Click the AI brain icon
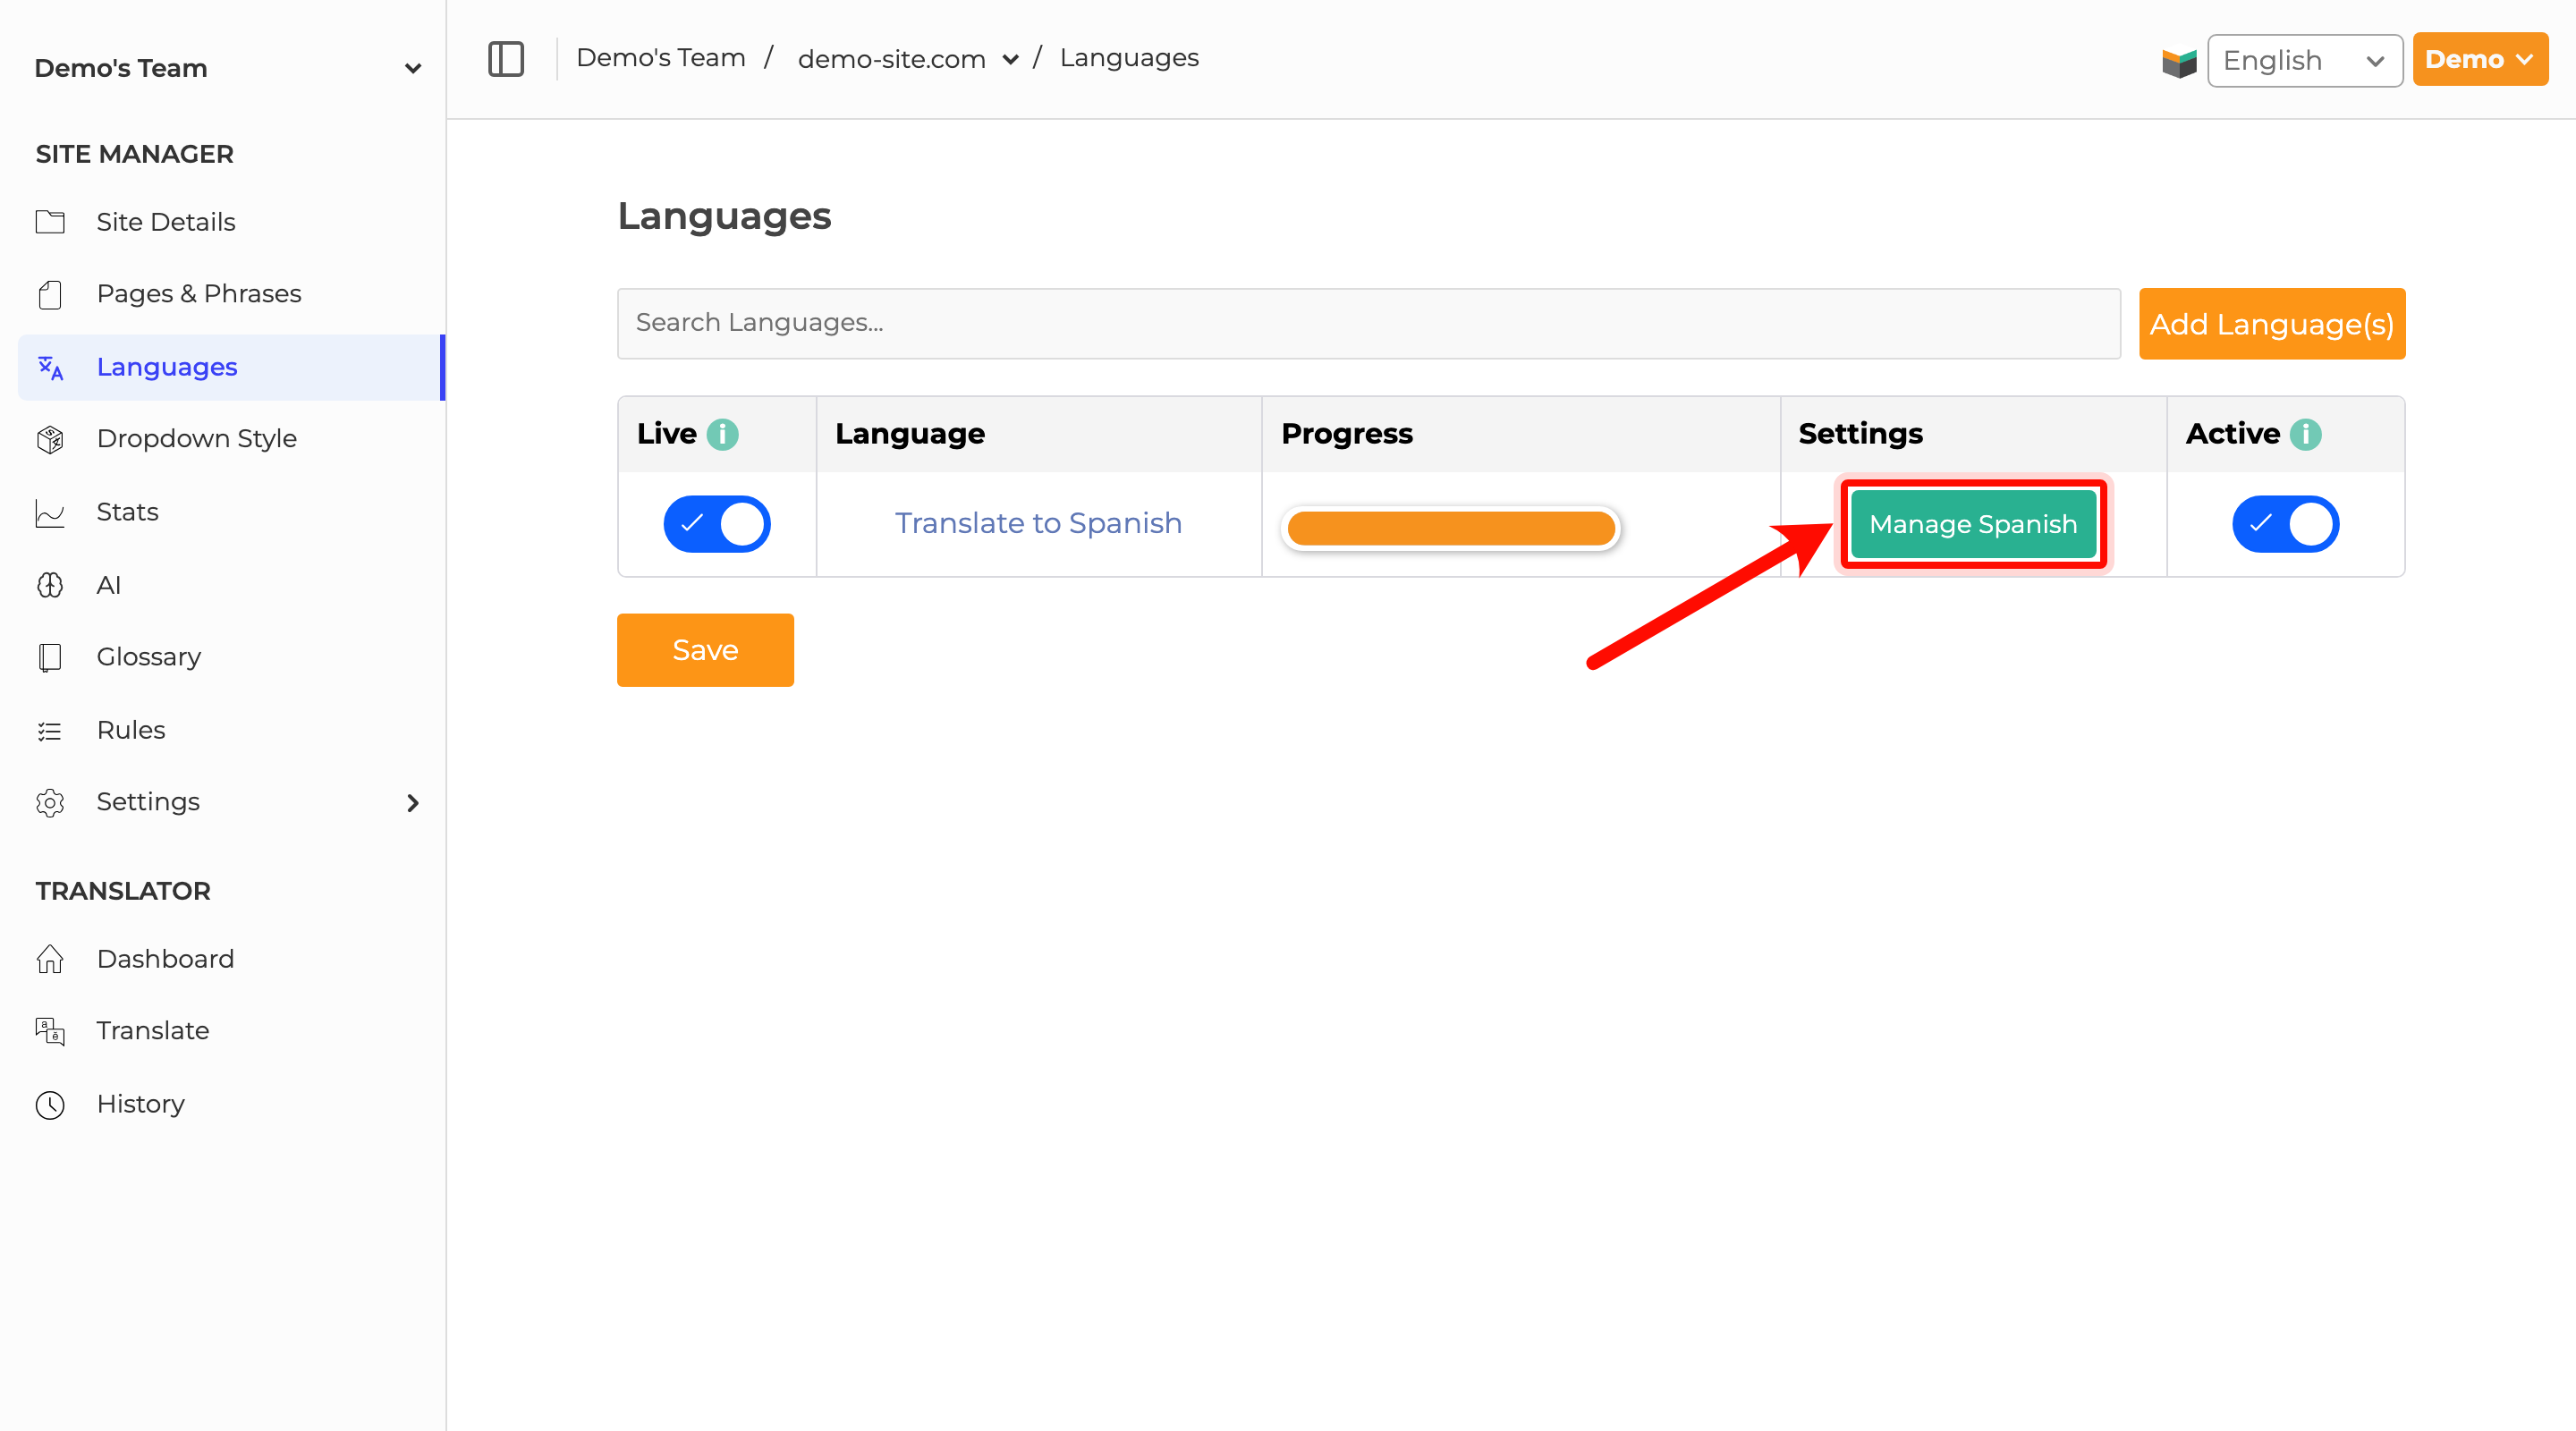The height and width of the screenshot is (1431, 2576). tap(50, 585)
